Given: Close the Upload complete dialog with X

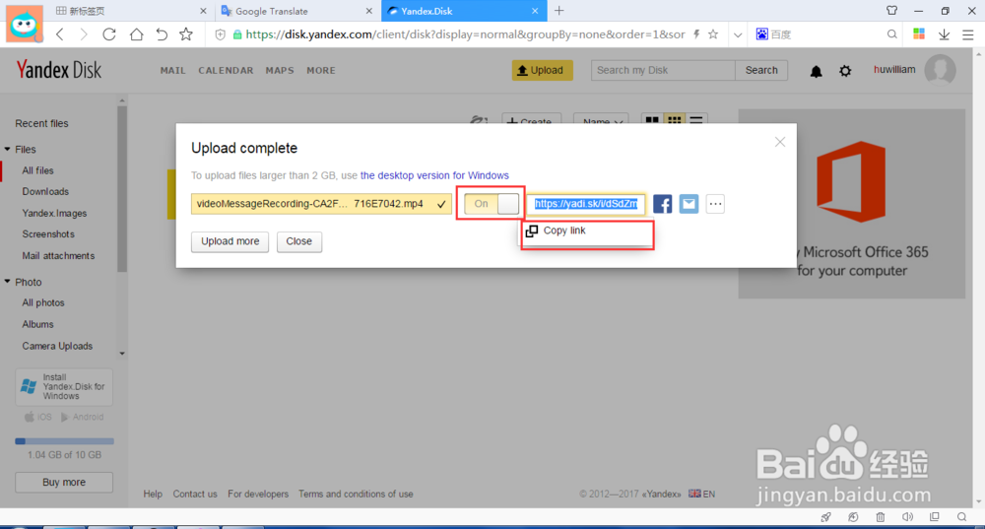Looking at the screenshot, I should tap(779, 142).
